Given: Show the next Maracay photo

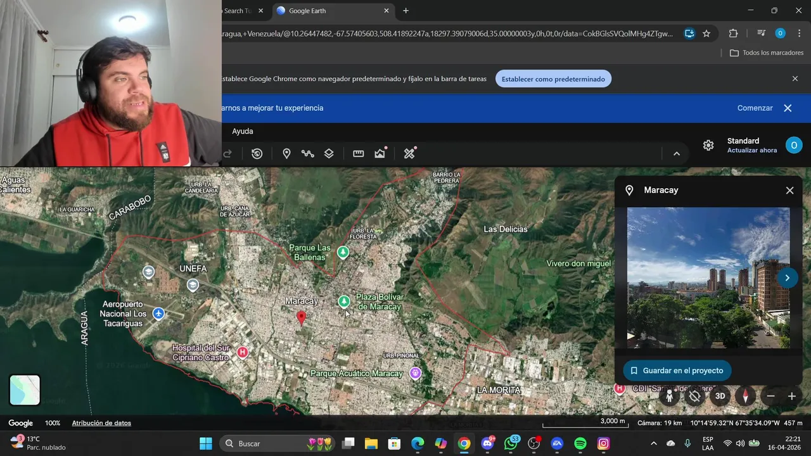Looking at the screenshot, I should 787,278.
